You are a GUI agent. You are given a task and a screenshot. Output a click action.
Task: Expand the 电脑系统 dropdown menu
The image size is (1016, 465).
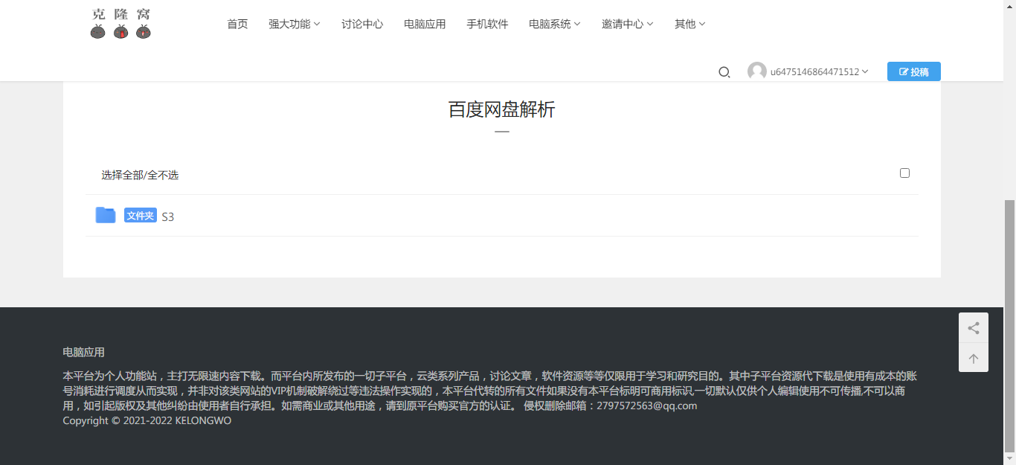click(555, 24)
